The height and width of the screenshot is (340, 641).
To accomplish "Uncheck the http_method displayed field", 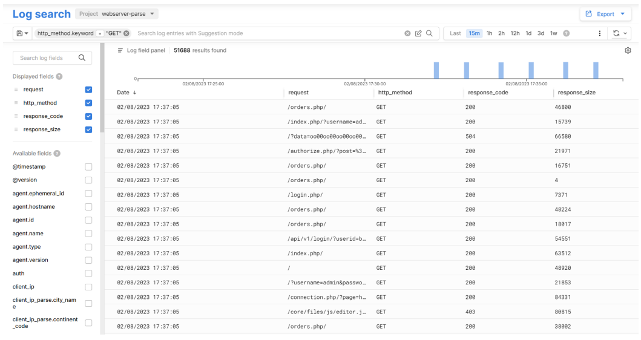I will pyautogui.click(x=88, y=103).
